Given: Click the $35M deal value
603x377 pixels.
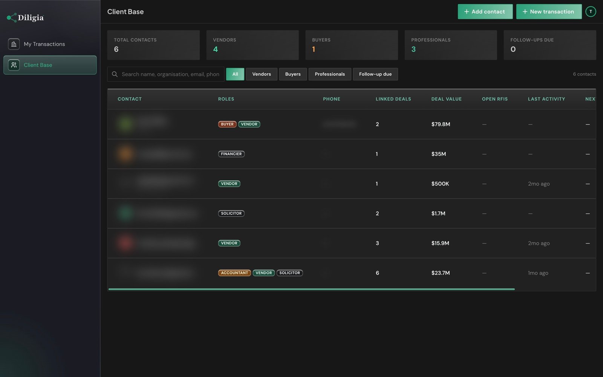Looking at the screenshot, I should pos(439,154).
